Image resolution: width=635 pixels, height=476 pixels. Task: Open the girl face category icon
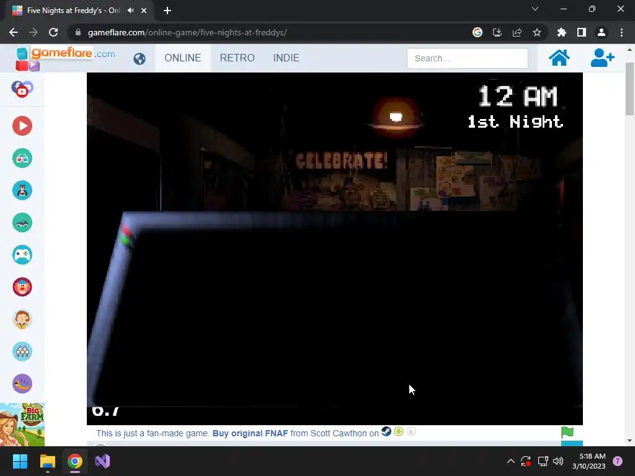[22, 319]
